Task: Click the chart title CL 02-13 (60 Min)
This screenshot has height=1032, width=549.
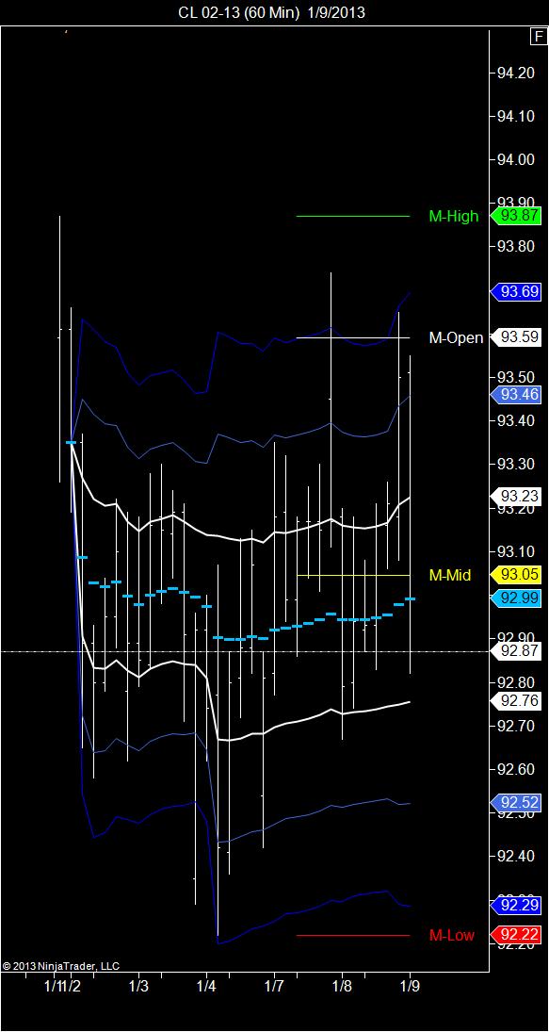Action: (x=239, y=12)
